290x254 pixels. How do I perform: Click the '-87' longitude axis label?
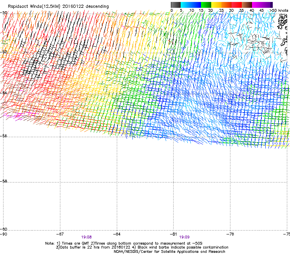tap(60, 234)
